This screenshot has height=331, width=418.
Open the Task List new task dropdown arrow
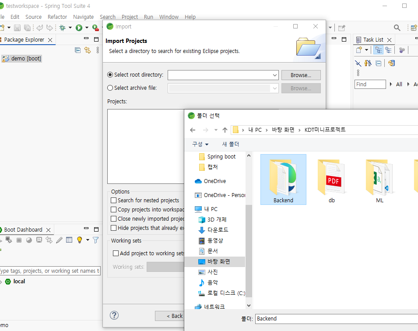[366, 50]
